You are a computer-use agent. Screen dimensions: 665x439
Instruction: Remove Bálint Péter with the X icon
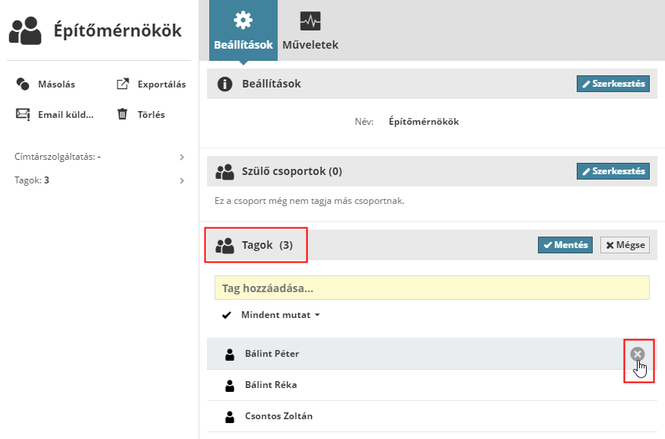(x=638, y=354)
